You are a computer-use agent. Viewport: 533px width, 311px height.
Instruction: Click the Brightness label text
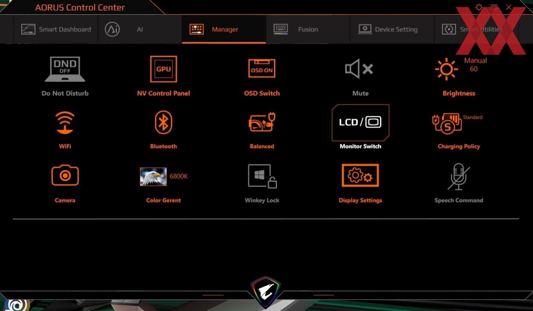[x=459, y=93]
